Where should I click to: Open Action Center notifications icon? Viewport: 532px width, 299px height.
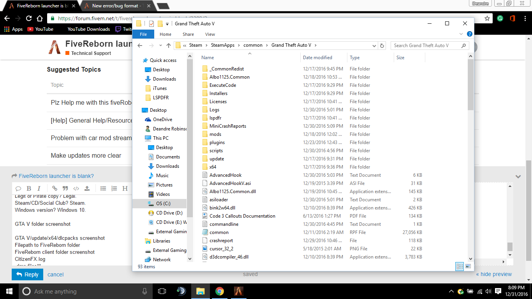pyautogui.click(x=498, y=291)
